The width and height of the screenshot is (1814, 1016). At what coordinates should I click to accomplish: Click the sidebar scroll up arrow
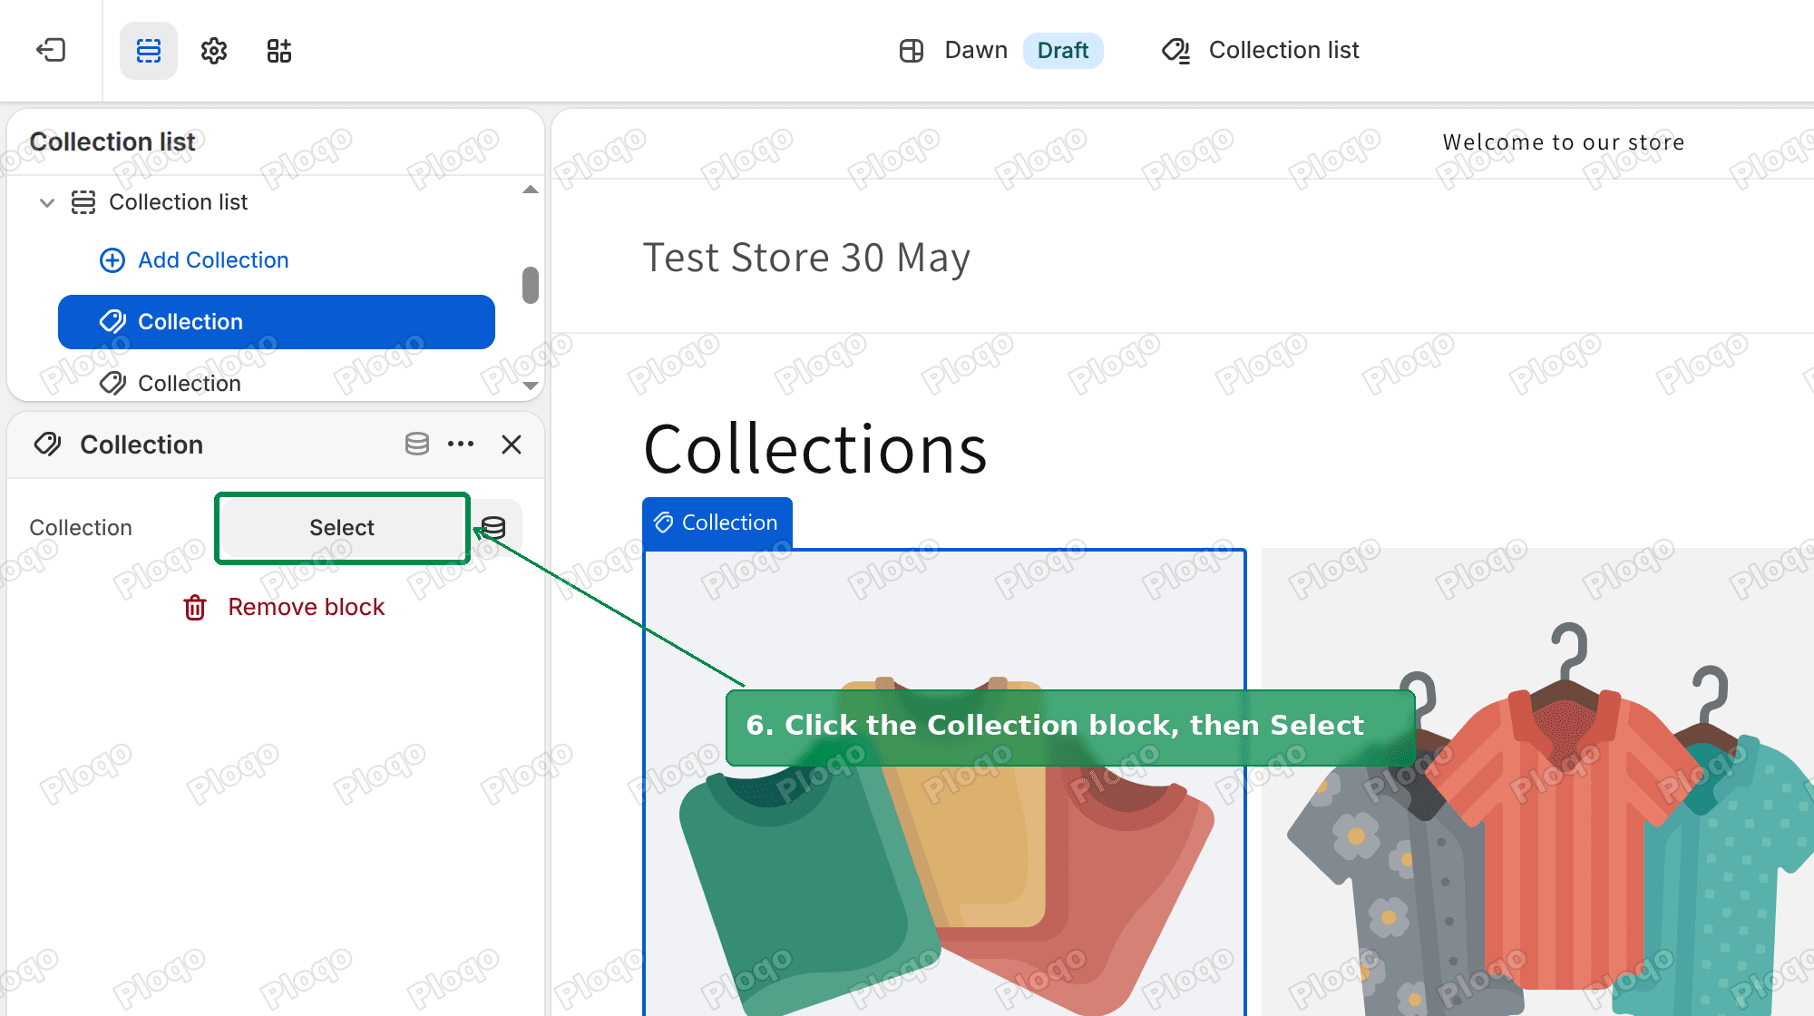click(x=531, y=190)
